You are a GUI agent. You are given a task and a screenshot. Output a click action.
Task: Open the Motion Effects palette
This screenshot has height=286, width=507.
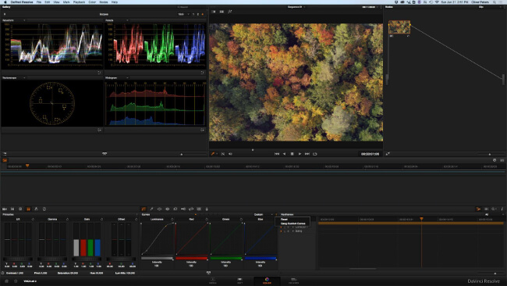44,209
